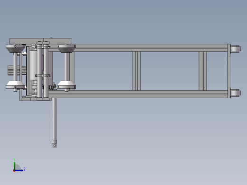
Task: Select the long bottom aluminum rail
Action: pos(138,94)
